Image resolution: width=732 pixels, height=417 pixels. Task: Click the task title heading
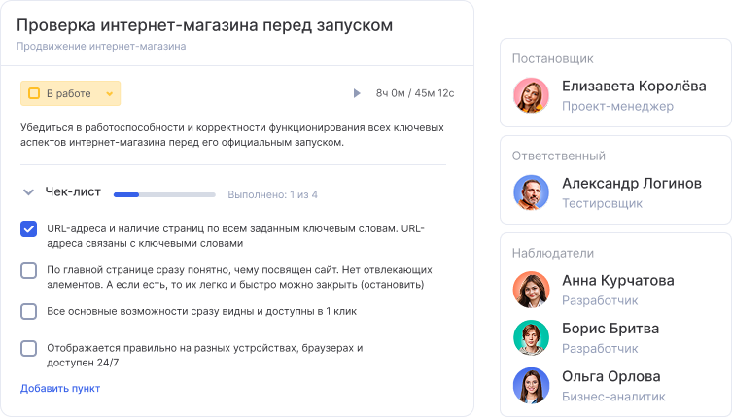[x=205, y=25]
